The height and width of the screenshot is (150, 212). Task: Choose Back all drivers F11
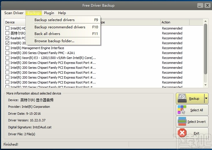pyautogui.click(x=63, y=34)
